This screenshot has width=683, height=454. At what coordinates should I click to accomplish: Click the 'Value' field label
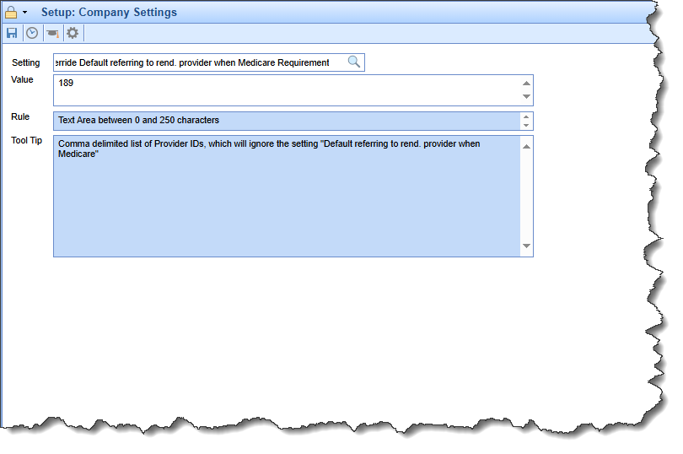click(22, 80)
